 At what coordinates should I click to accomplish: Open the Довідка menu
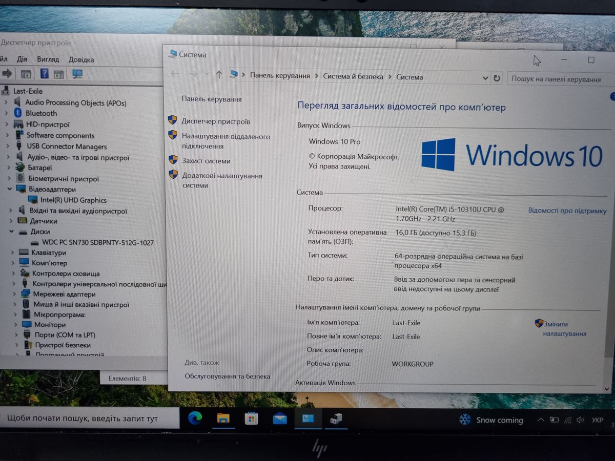(x=81, y=59)
